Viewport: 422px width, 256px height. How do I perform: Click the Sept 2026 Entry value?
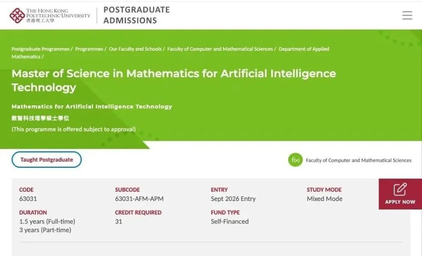pyautogui.click(x=233, y=199)
